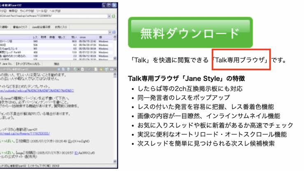Image resolution: width=304 pixels, height=171 pixels.
Task: Click the URL address field with read.cgi/software
Action: click(x=53, y=16)
